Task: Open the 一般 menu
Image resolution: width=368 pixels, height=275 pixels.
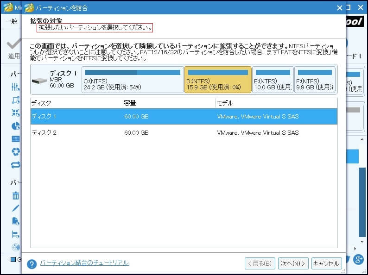Action: coord(12,21)
